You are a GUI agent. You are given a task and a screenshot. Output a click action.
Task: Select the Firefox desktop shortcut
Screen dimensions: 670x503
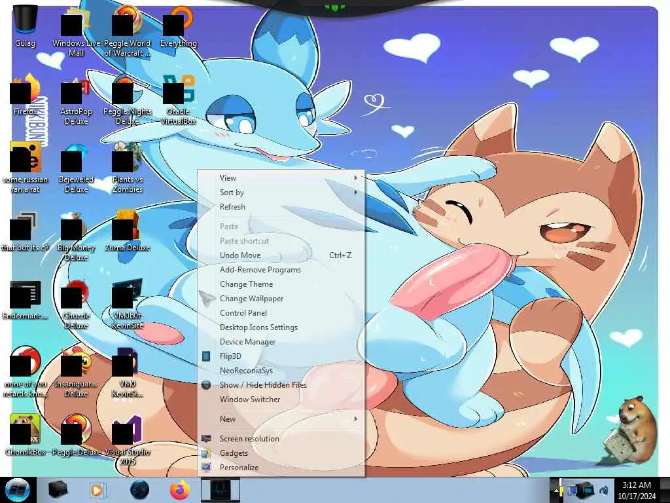(x=26, y=95)
